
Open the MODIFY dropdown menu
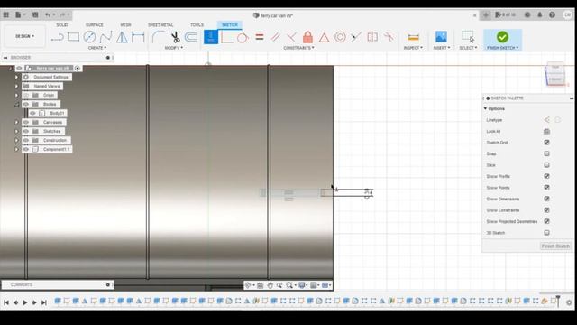coord(174,48)
